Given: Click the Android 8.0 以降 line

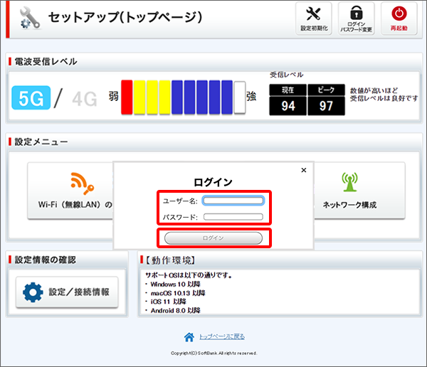Looking at the screenshot, I should [x=175, y=310].
